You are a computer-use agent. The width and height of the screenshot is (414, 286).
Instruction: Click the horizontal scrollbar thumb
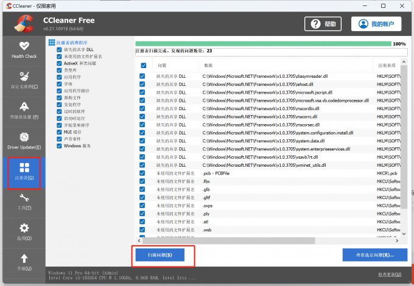229,240
